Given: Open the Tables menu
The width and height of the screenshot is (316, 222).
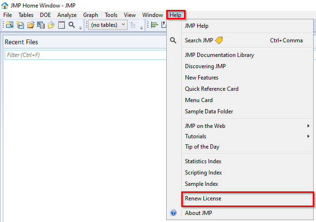Looking at the screenshot, I should pyautogui.click(x=26, y=15).
